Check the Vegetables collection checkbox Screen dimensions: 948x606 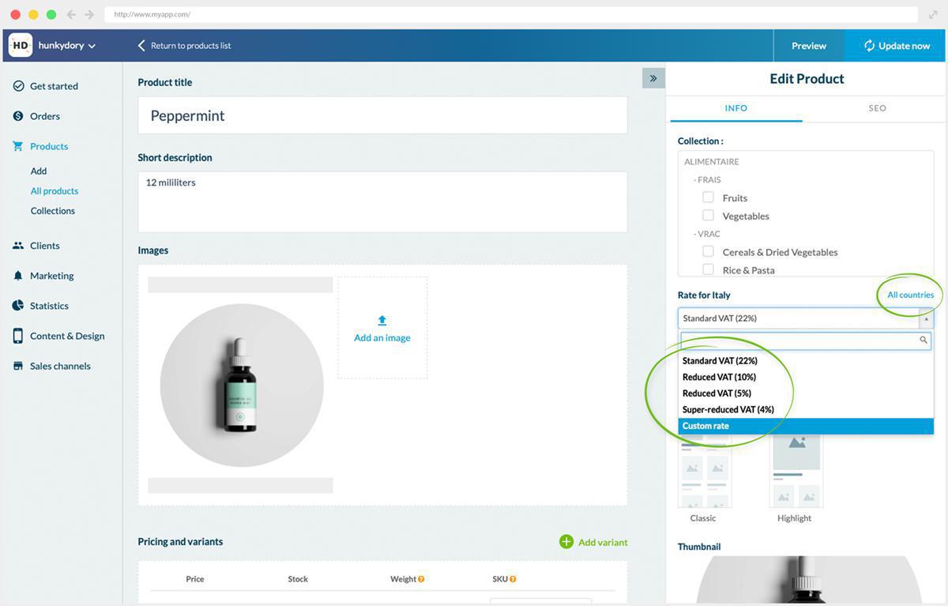708,216
